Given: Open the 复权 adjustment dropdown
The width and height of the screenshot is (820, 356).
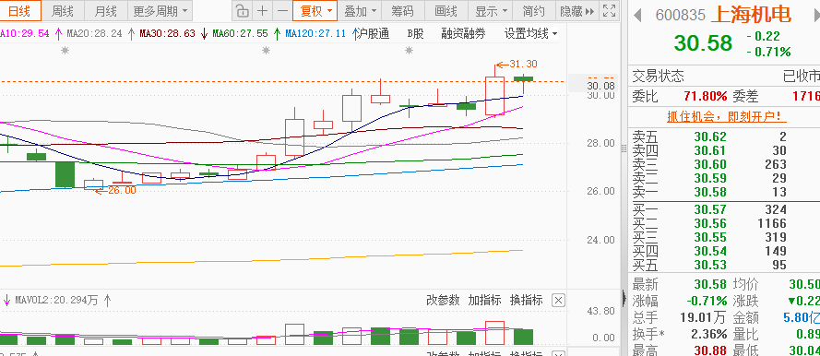Looking at the screenshot, I should click(x=315, y=11).
